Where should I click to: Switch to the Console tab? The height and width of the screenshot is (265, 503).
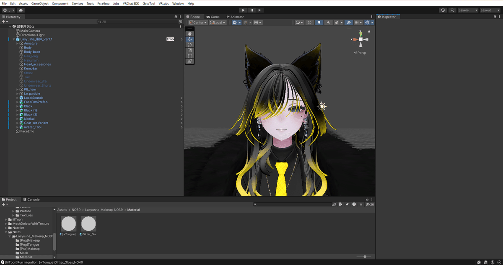31,200
